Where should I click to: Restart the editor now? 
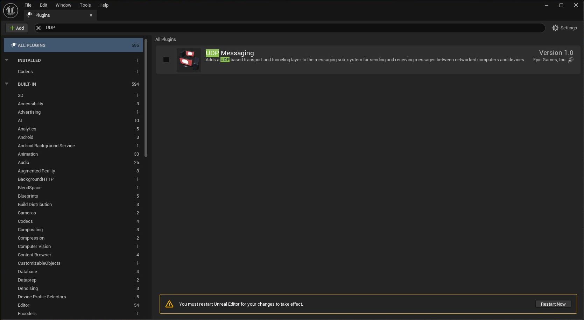pos(553,304)
